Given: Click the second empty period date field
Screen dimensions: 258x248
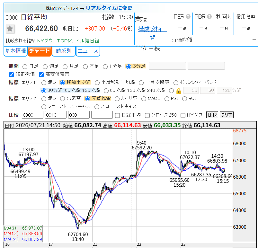Looking at the screenshot, I should coord(206,66).
